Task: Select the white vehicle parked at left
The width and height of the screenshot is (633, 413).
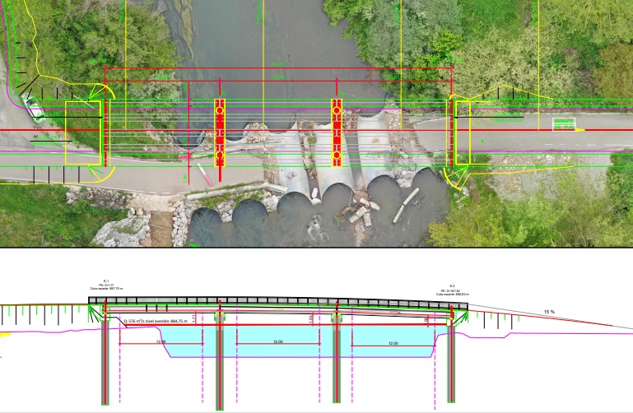Action: click(x=32, y=107)
